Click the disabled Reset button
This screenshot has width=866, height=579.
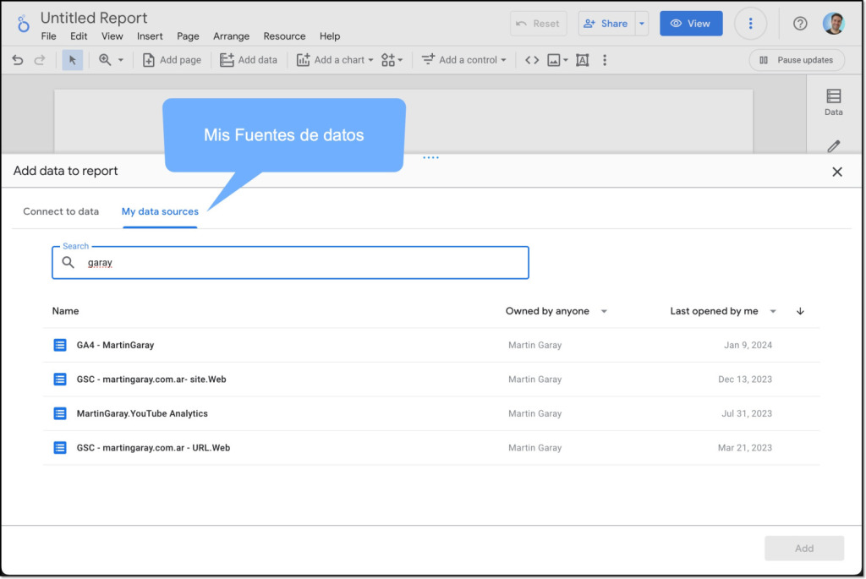[x=538, y=24]
